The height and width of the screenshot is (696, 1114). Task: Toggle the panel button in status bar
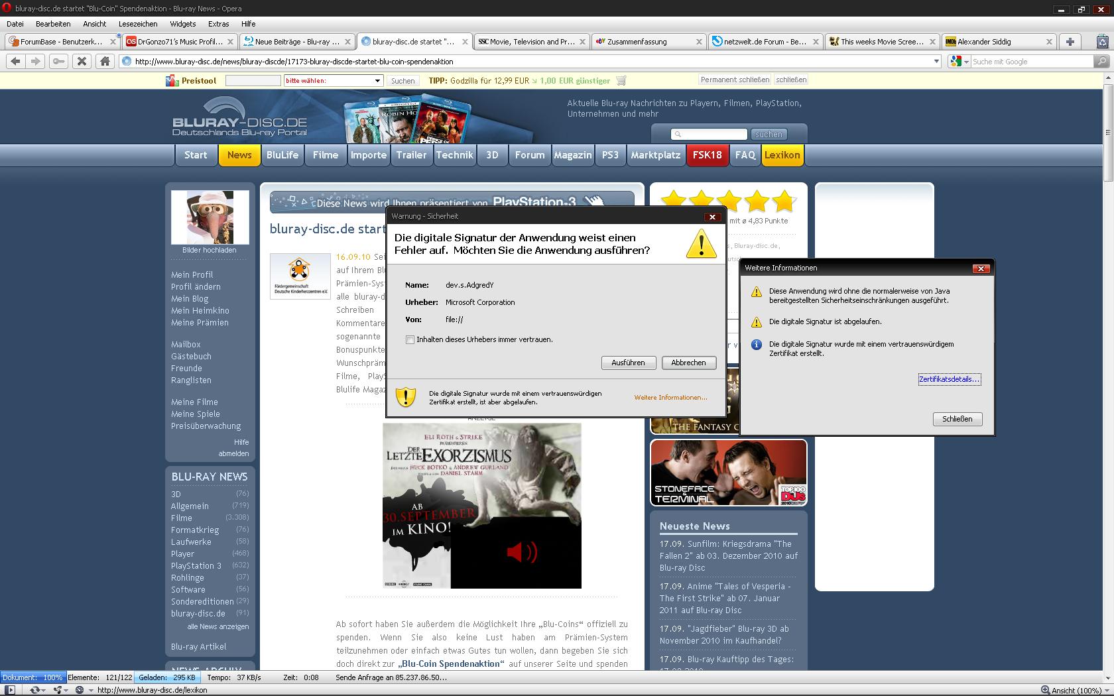[9, 690]
